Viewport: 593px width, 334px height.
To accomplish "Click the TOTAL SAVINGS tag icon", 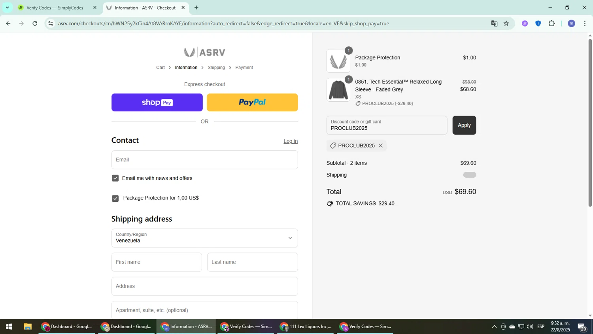I will pyautogui.click(x=330, y=203).
